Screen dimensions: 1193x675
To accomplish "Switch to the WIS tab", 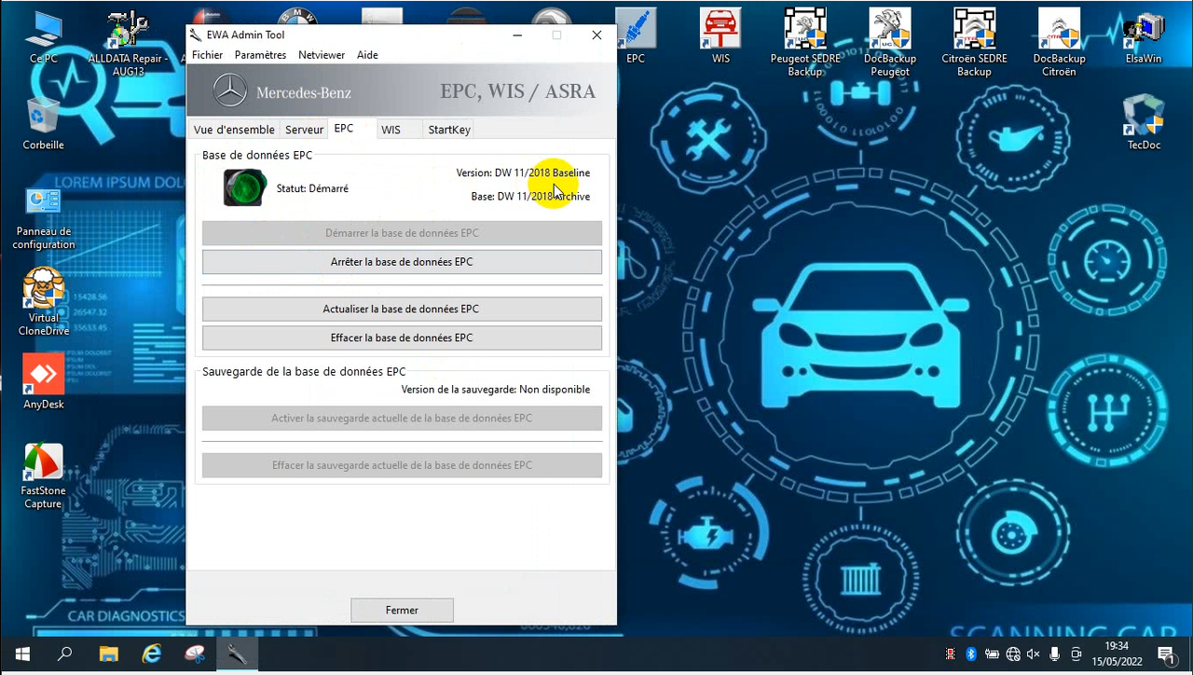I will point(391,130).
